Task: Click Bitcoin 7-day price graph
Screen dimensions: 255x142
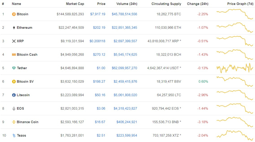Action: (235, 14)
